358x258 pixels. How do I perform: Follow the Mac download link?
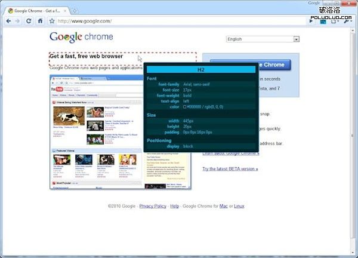(224, 206)
